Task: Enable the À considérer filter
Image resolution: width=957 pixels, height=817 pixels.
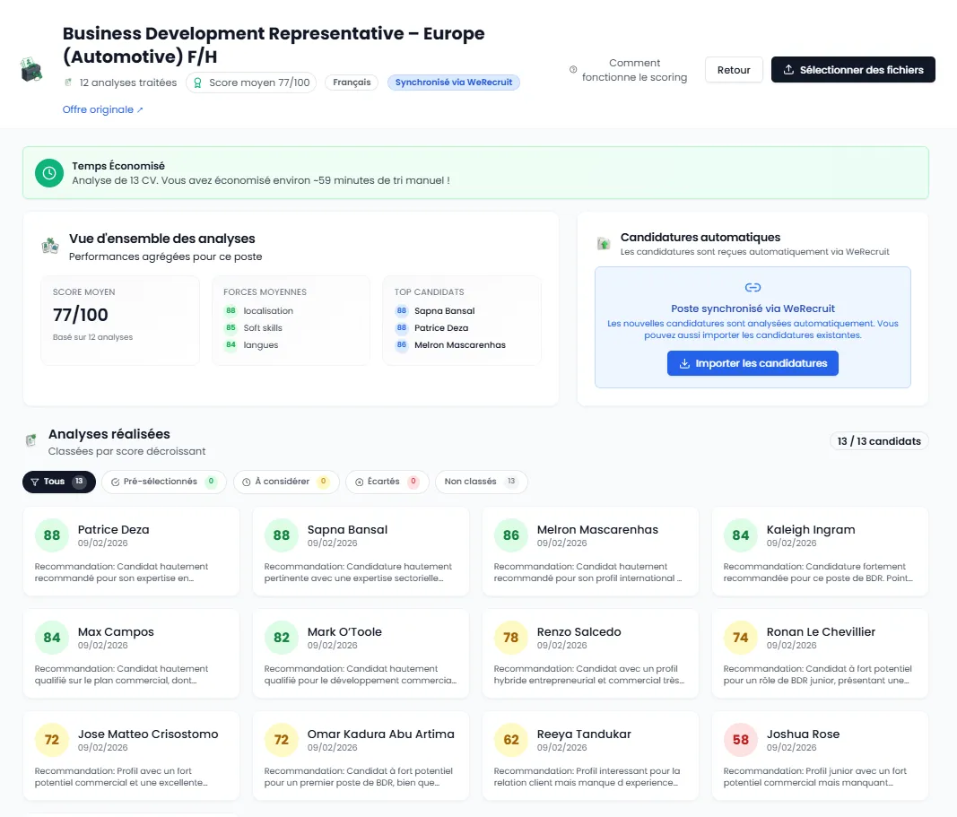Action: pos(285,482)
